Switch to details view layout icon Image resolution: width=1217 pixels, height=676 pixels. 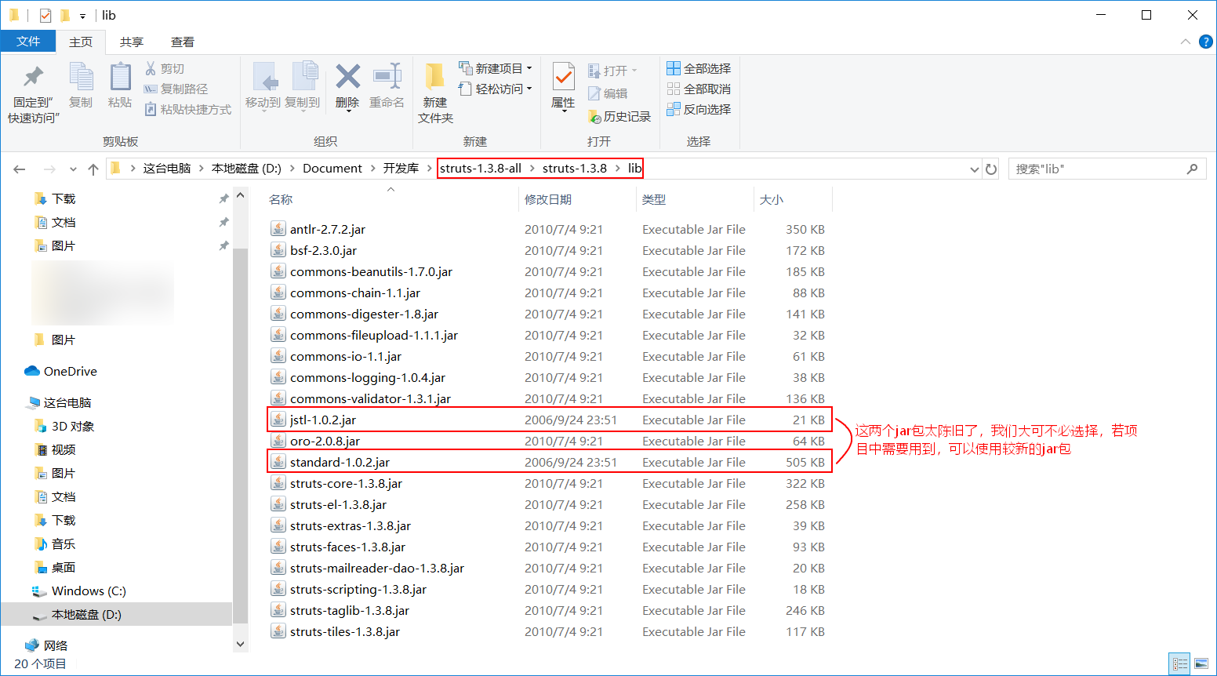point(1180,663)
